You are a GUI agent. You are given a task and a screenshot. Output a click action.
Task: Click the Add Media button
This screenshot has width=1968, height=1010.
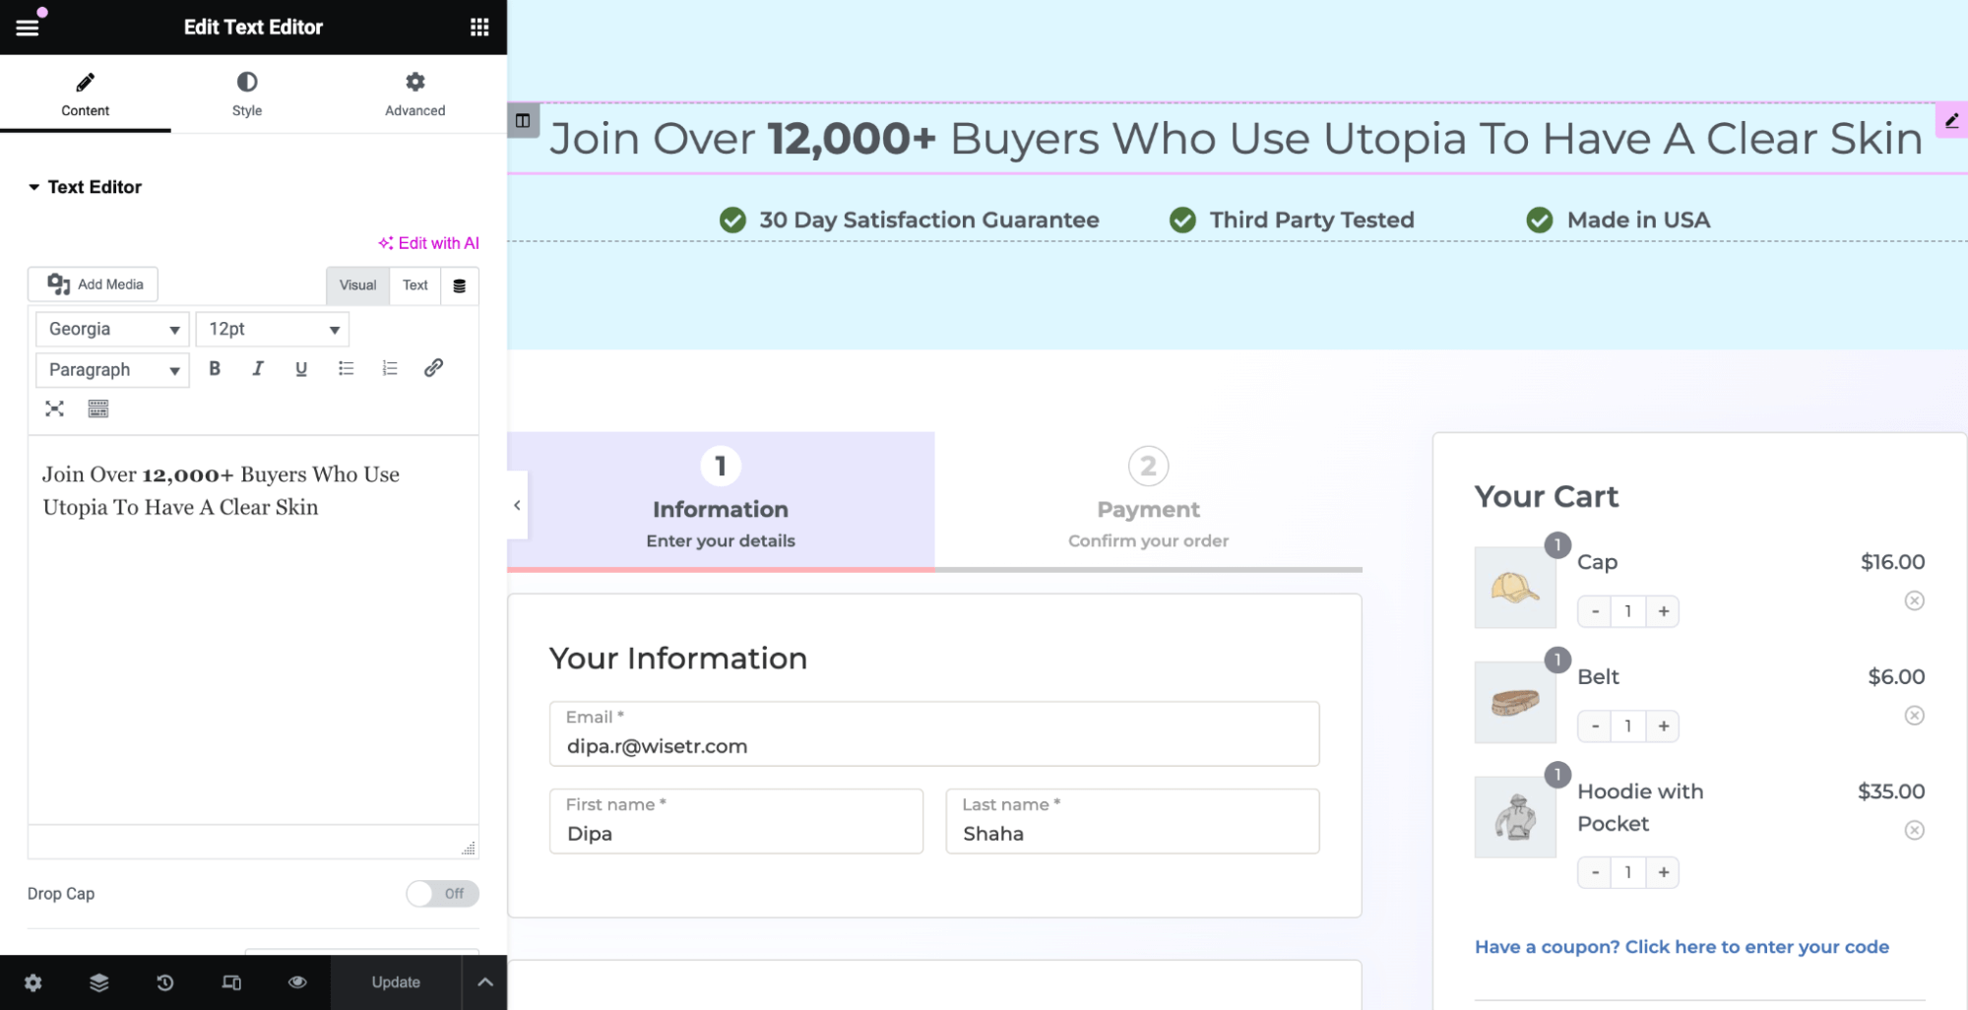click(x=93, y=284)
